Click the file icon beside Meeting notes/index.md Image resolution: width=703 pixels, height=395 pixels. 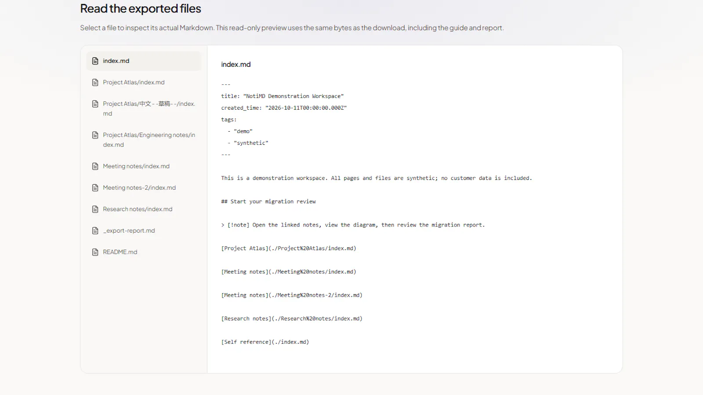(x=95, y=166)
